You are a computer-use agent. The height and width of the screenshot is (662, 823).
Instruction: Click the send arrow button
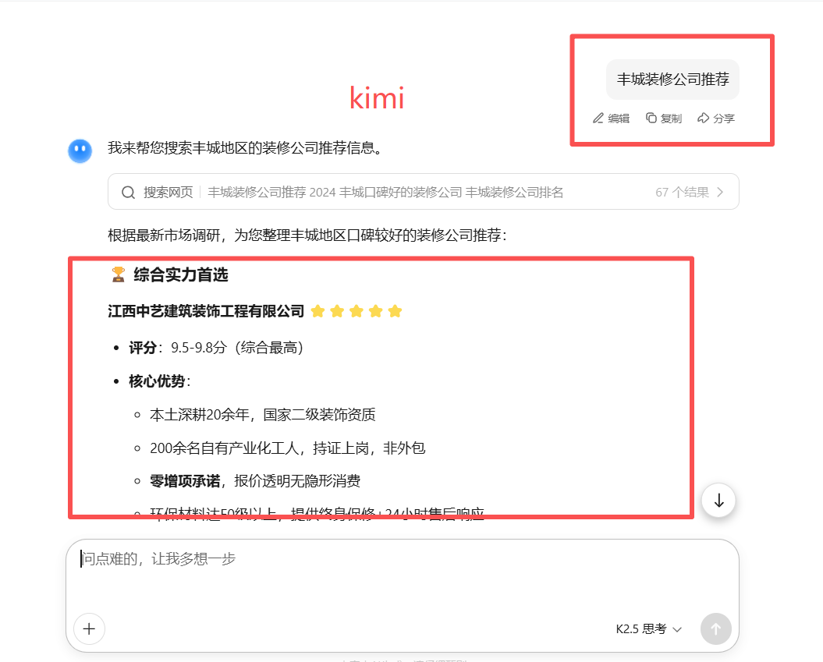click(x=716, y=628)
